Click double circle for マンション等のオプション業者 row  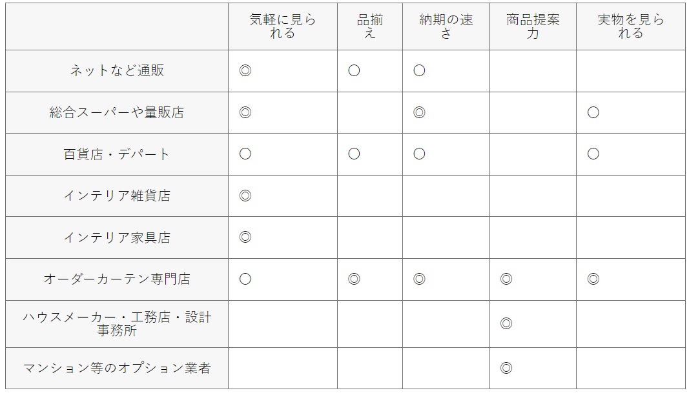point(506,368)
